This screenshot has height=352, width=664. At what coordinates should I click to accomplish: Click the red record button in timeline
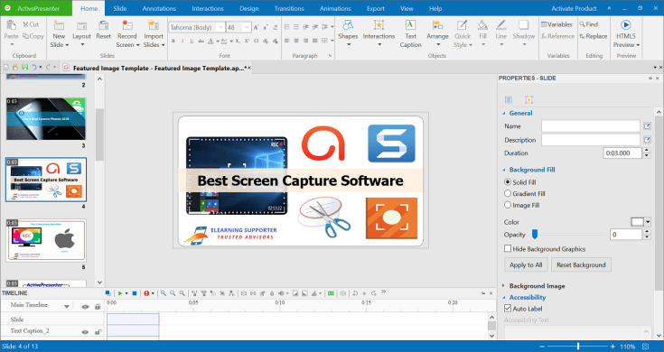[146, 293]
